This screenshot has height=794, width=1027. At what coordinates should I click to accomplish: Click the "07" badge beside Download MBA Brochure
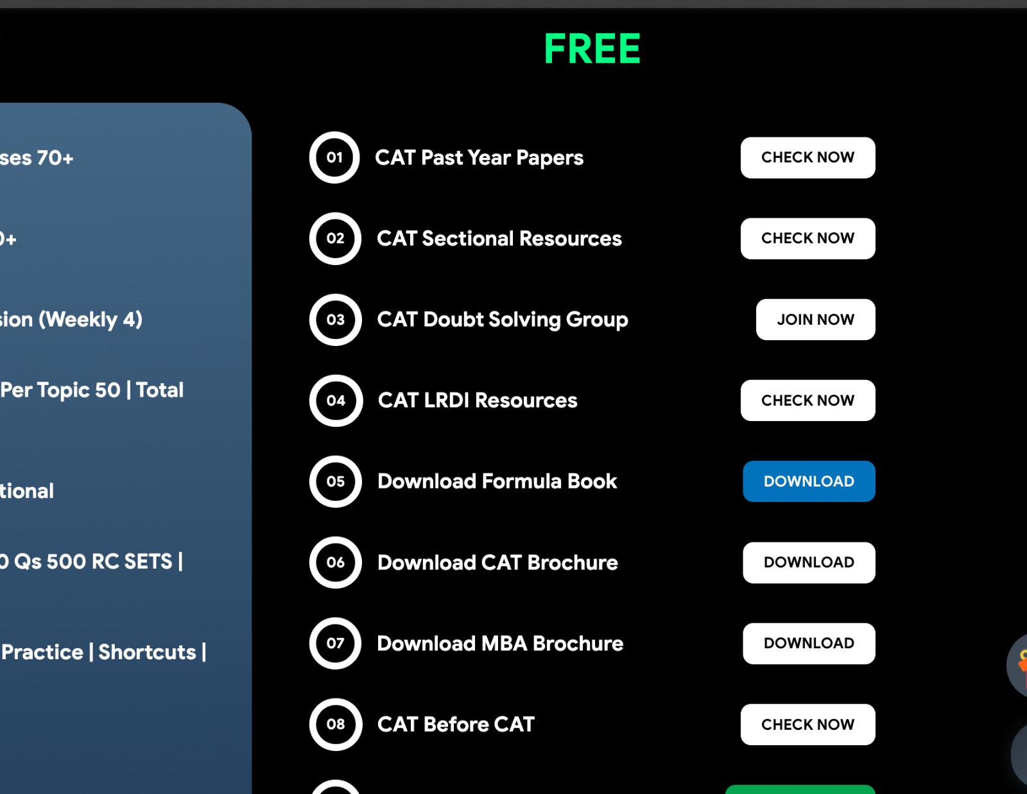[334, 643]
